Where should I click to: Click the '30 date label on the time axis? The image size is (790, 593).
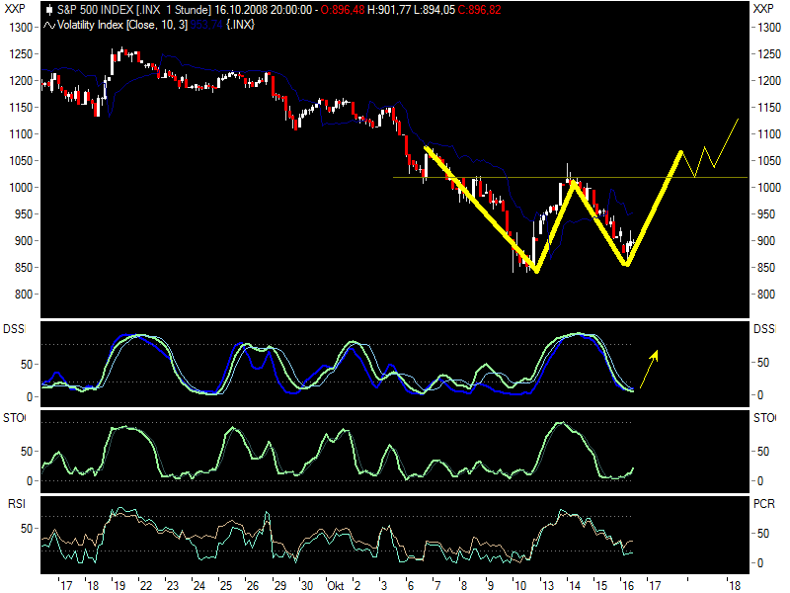pos(306,586)
